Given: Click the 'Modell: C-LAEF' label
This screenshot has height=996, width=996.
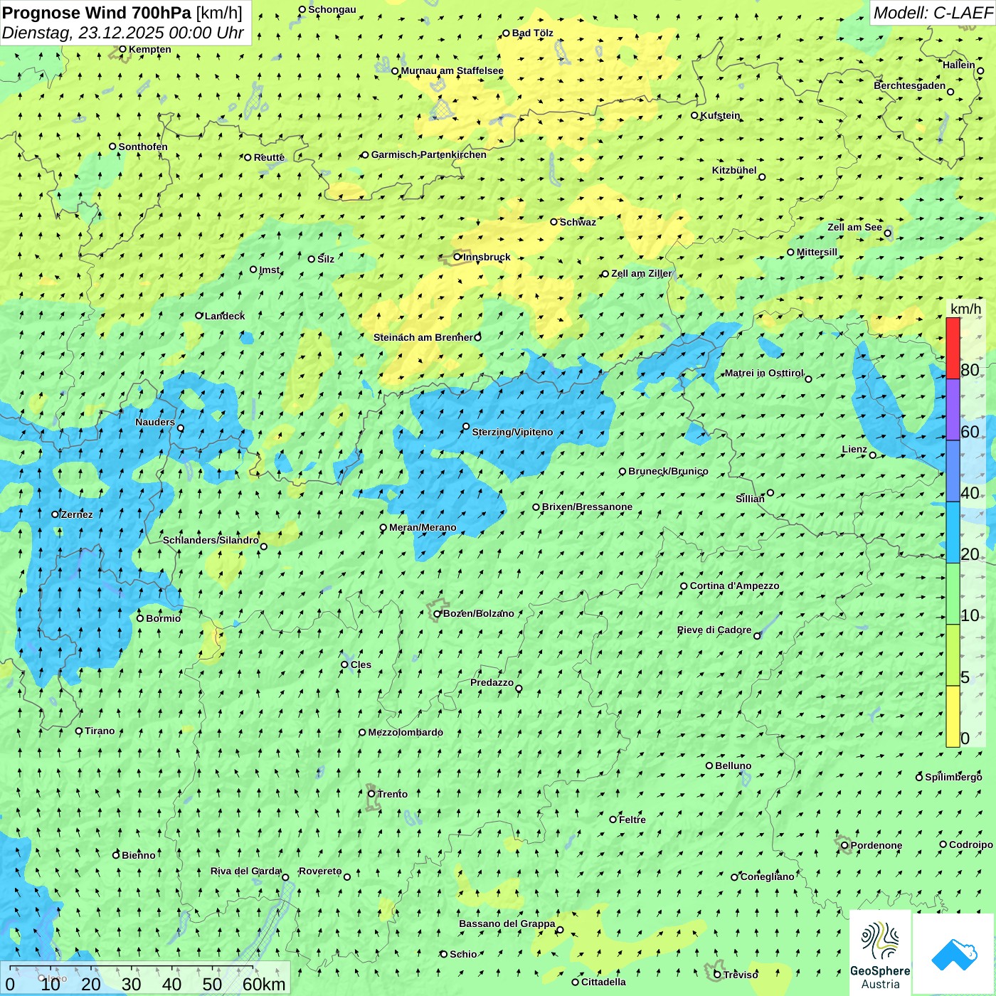Looking at the screenshot, I should [933, 13].
